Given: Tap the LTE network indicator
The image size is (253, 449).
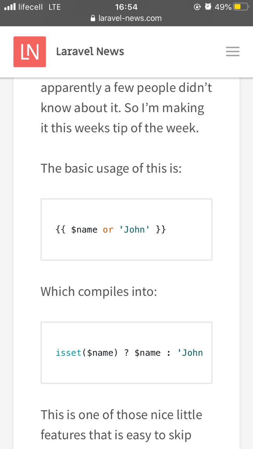Looking at the screenshot, I should coord(54,7).
